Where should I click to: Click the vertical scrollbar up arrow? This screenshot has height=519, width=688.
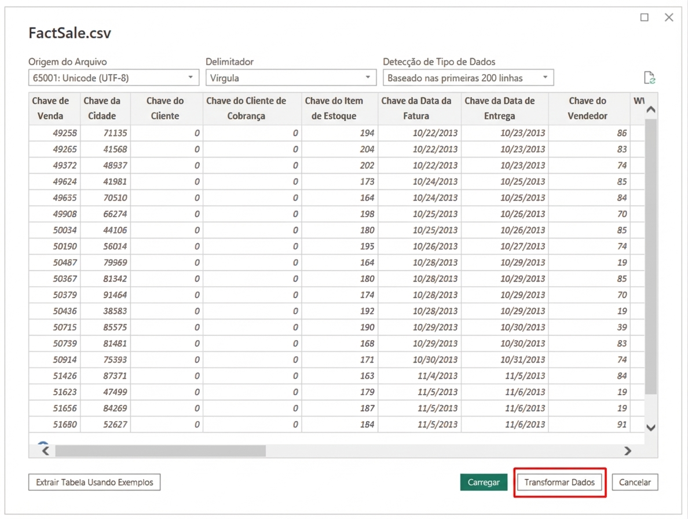tap(650, 109)
